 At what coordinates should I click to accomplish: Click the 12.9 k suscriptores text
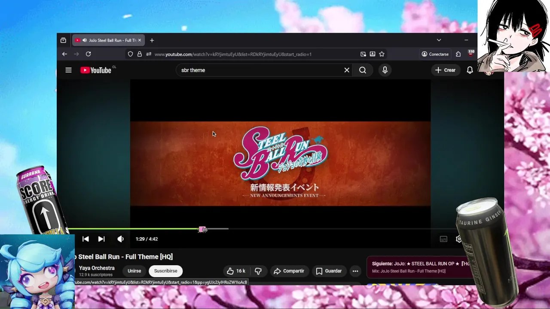tap(96, 275)
